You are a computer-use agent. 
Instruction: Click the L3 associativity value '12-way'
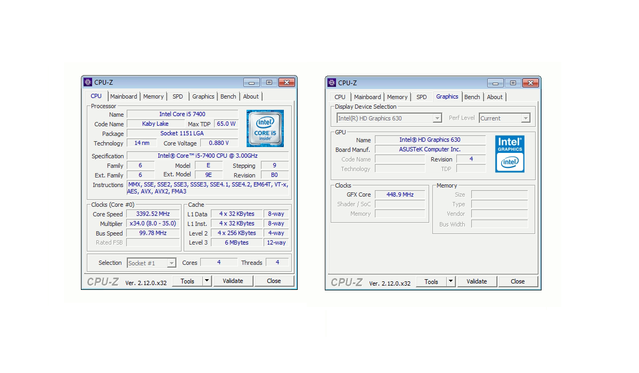(x=276, y=242)
